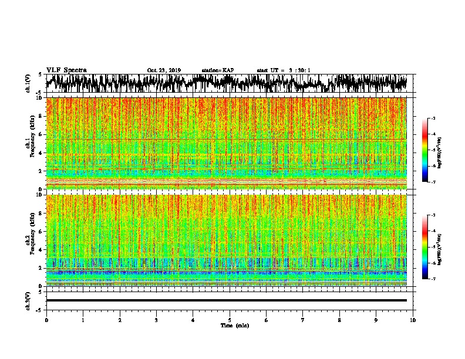
Task: Click time axis tick label "7"
Action: tap(303, 320)
